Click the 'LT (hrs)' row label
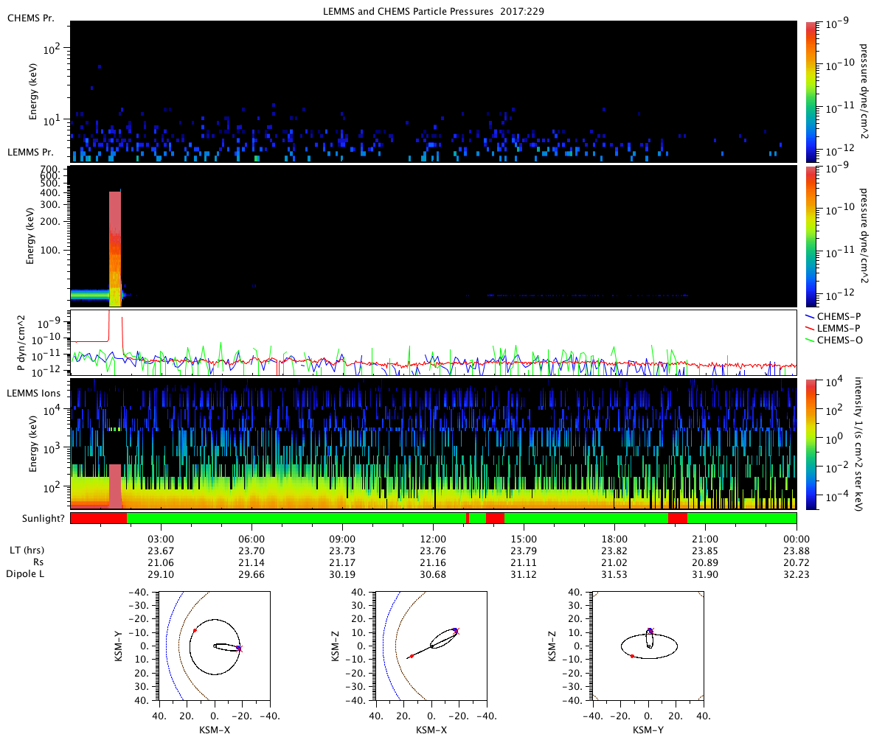The image size is (885, 737). click(26, 551)
